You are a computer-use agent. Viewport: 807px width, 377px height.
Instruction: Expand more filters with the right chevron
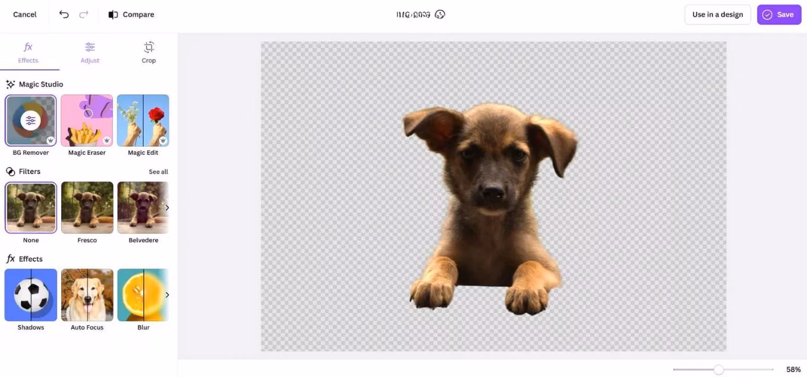pyautogui.click(x=167, y=207)
